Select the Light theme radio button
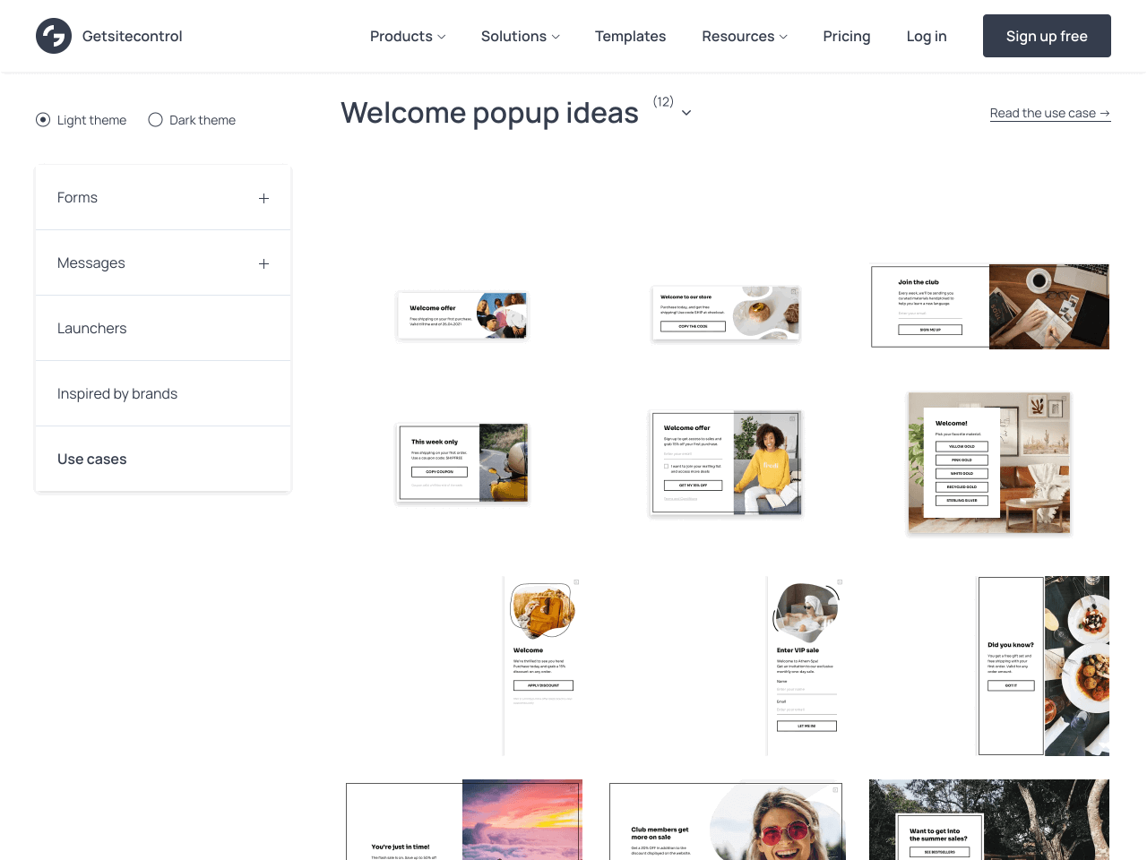 (x=43, y=119)
